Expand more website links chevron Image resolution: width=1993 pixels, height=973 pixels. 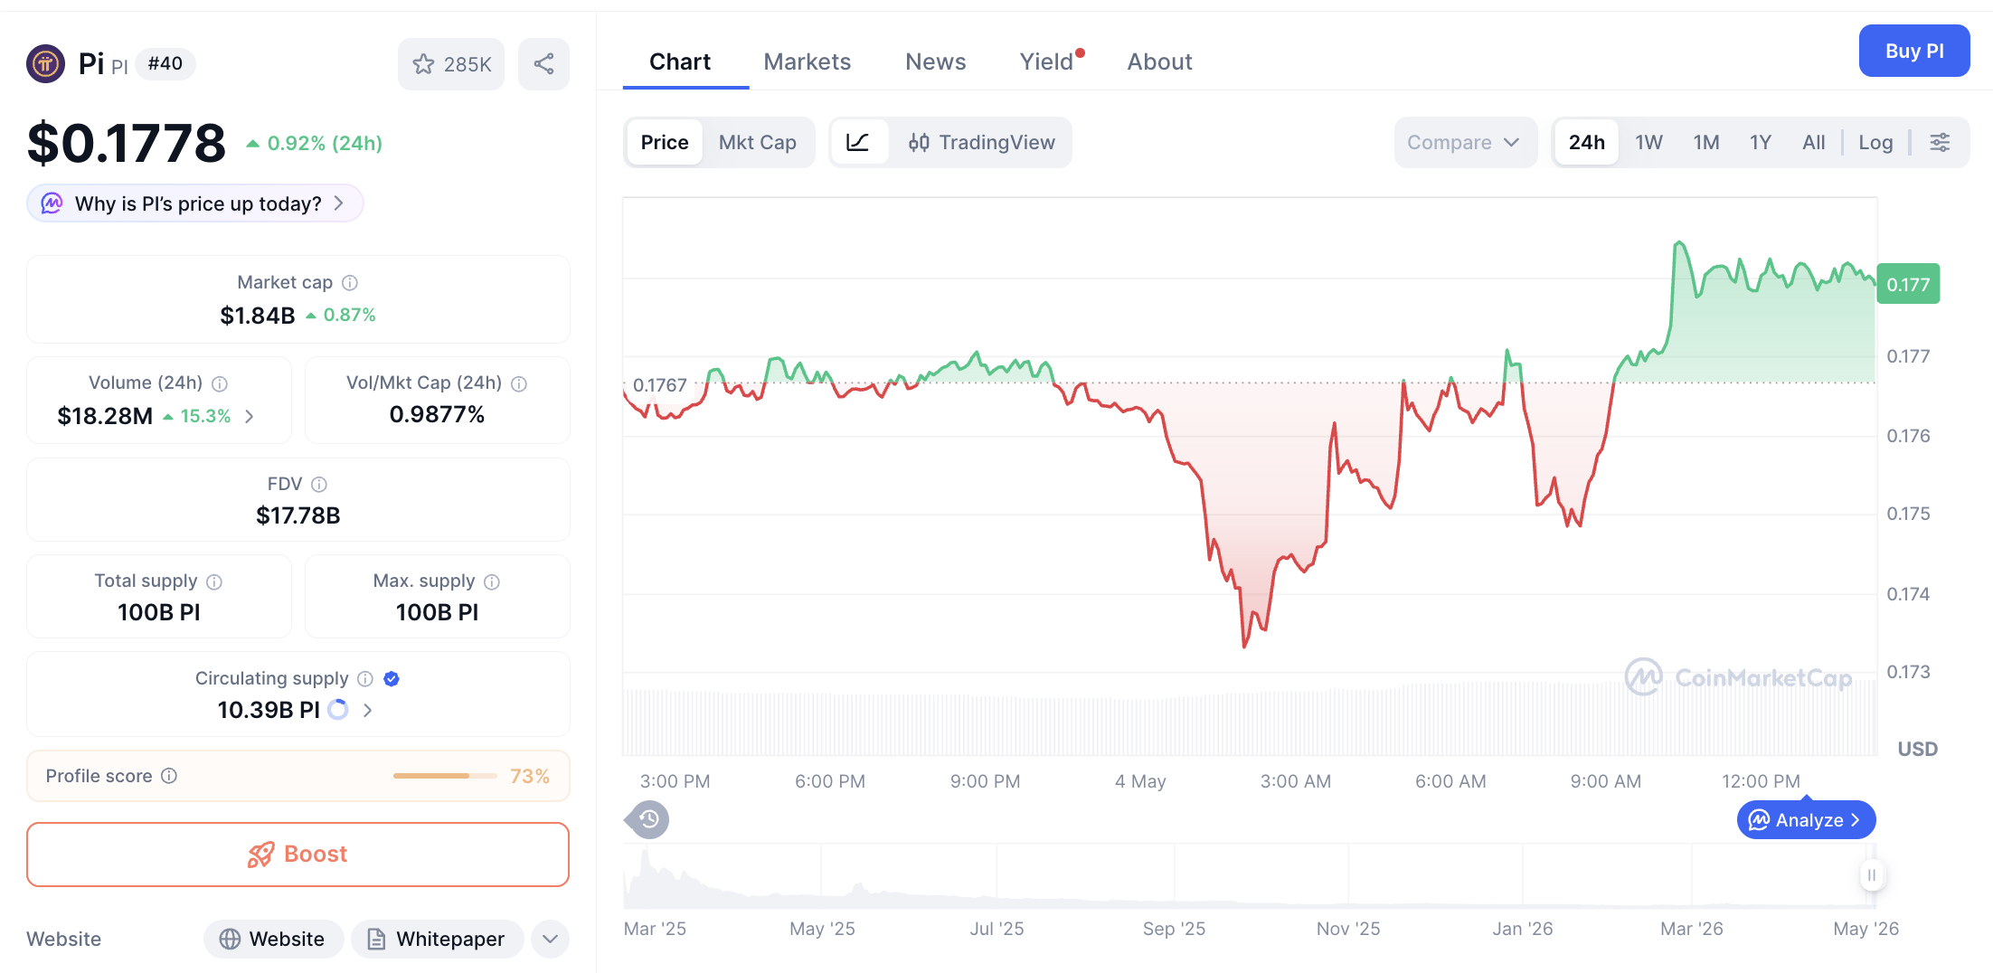pyautogui.click(x=551, y=939)
